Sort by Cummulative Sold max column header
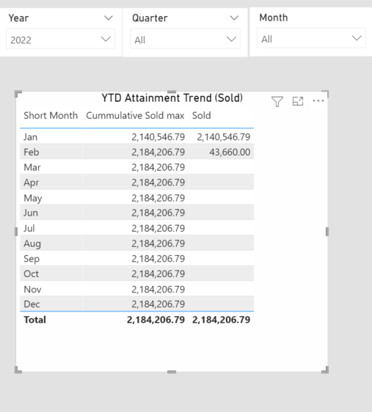The image size is (372, 412). [x=135, y=116]
